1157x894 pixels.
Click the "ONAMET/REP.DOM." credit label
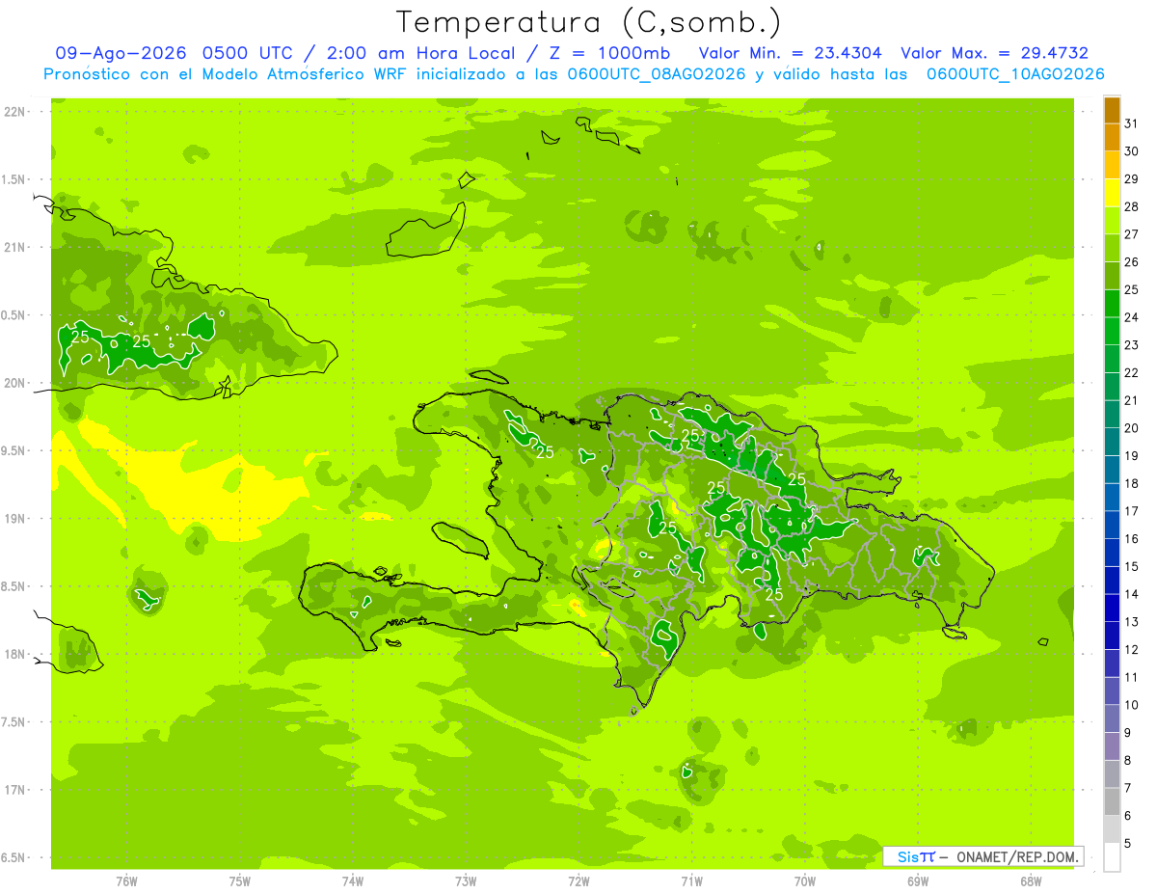(1016, 856)
